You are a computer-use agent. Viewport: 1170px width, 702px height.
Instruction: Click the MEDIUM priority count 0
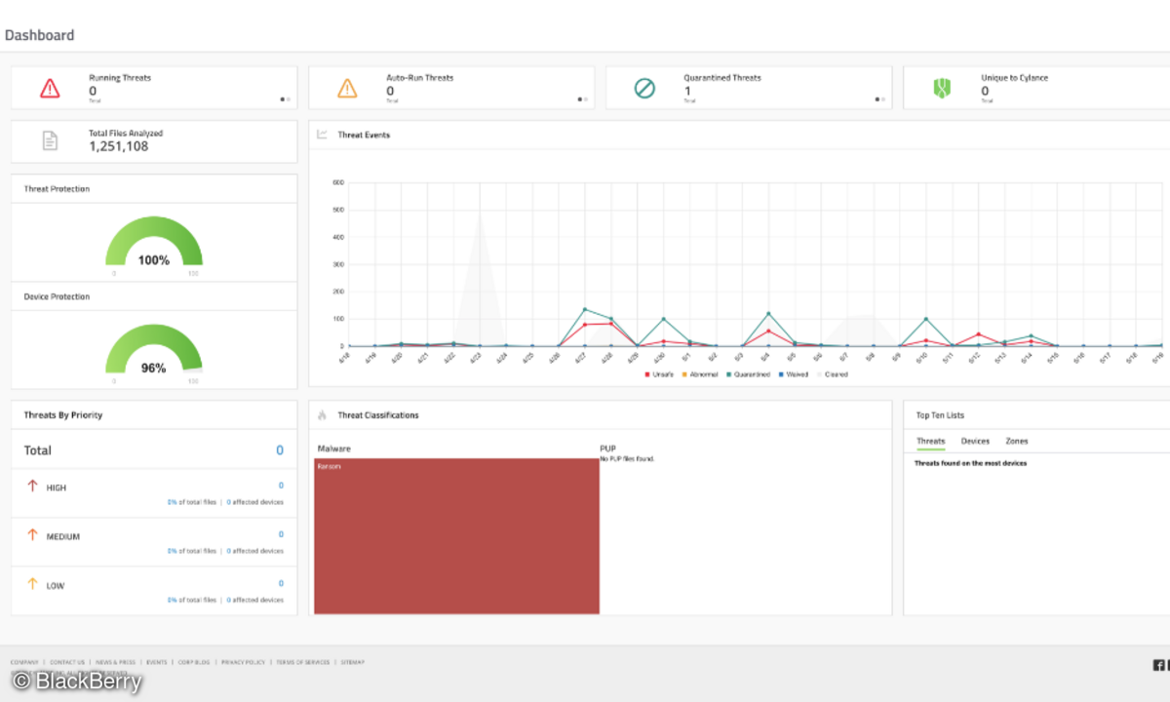click(x=281, y=534)
